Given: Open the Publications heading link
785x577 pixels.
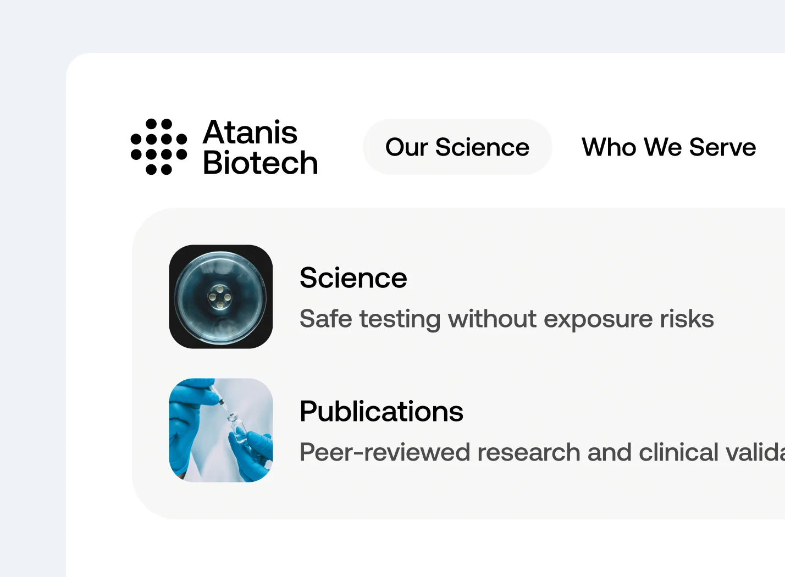Looking at the screenshot, I should [381, 411].
